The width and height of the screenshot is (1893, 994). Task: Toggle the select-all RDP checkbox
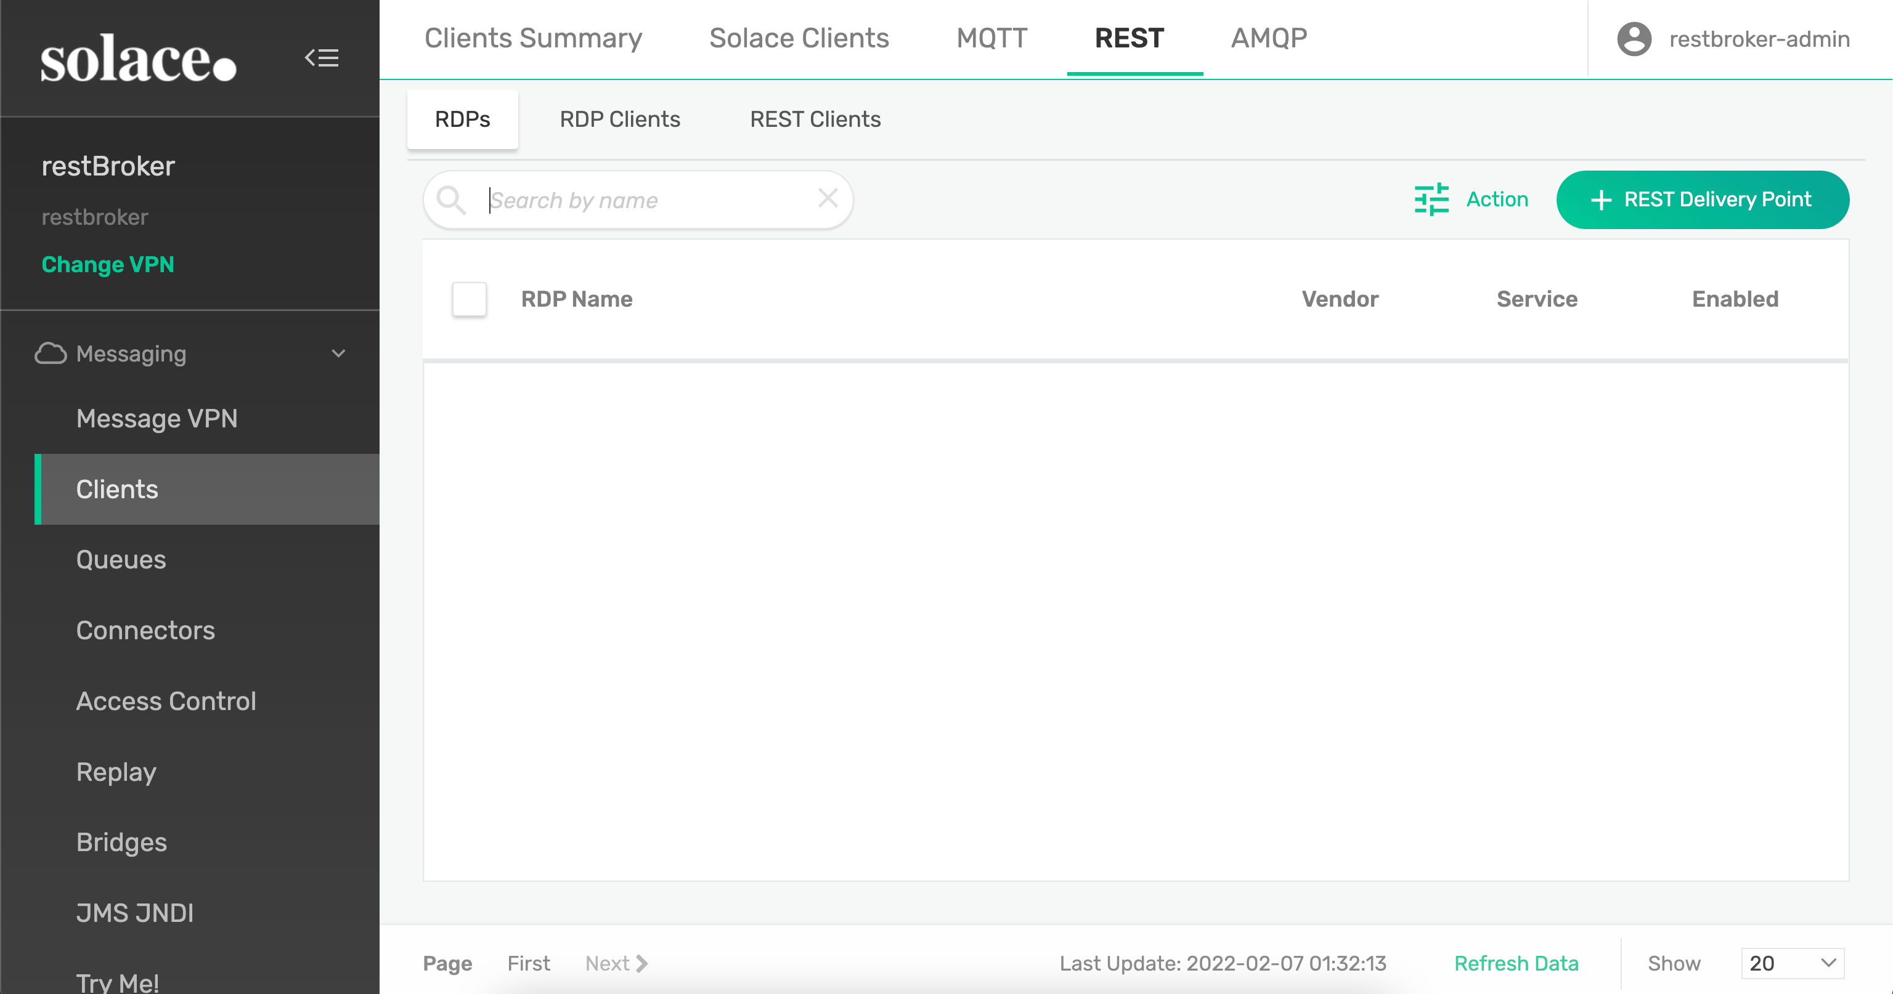pyautogui.click(x=469, y=299)
